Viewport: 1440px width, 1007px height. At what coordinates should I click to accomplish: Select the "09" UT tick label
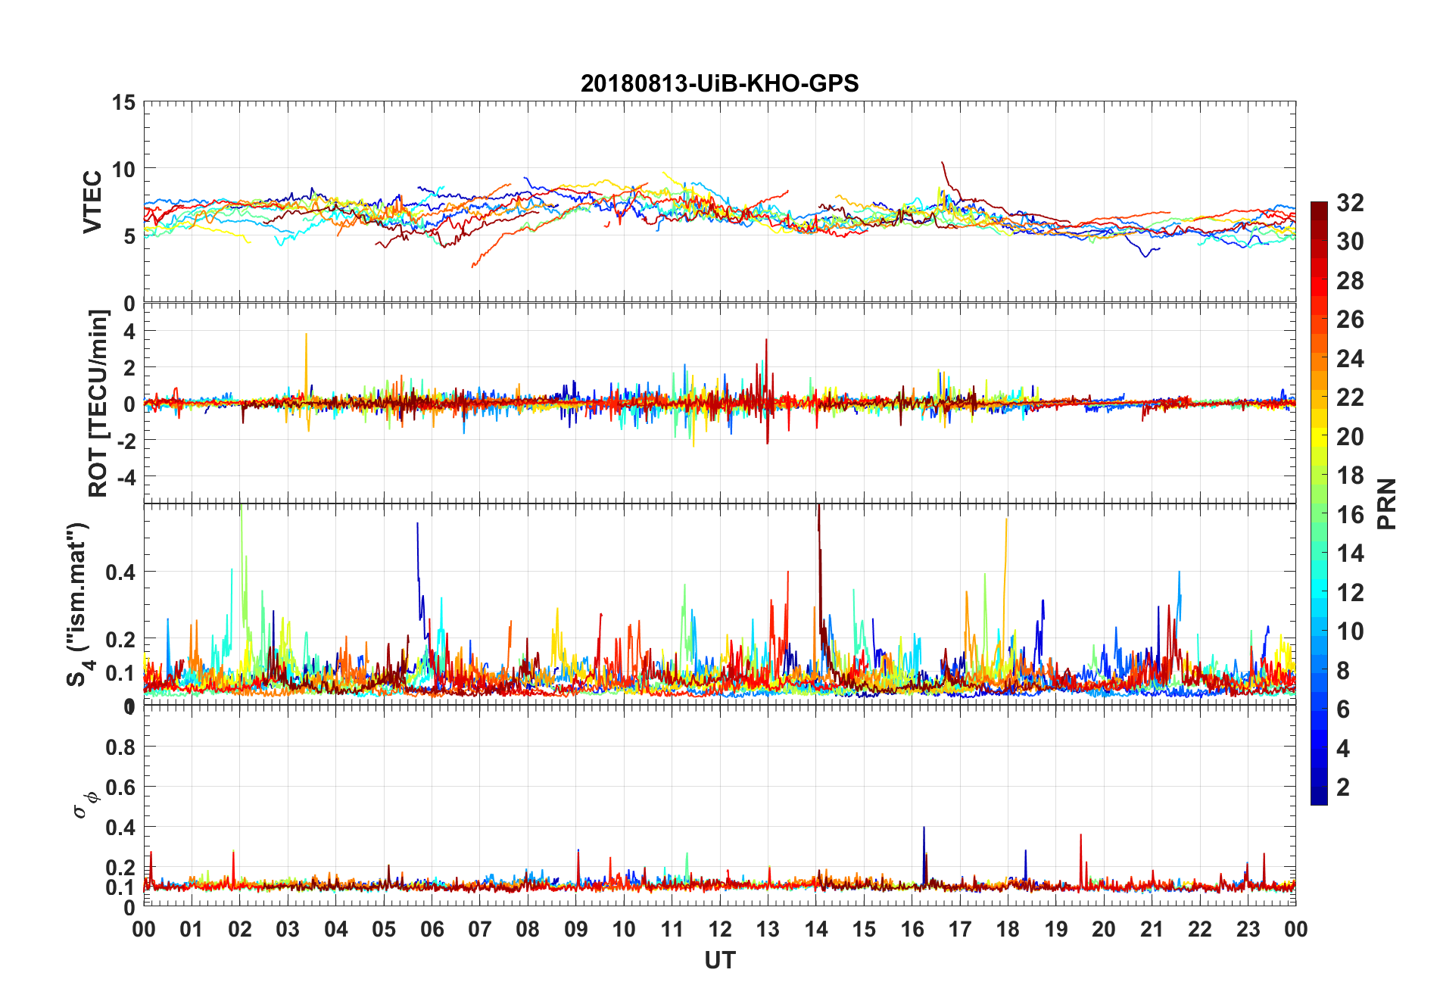point(576,929)
